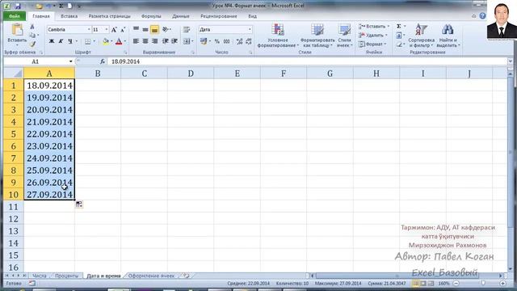Toggle bold (Ж) formatting
This screenshot has width=517, height=291.
pos(52,41)
